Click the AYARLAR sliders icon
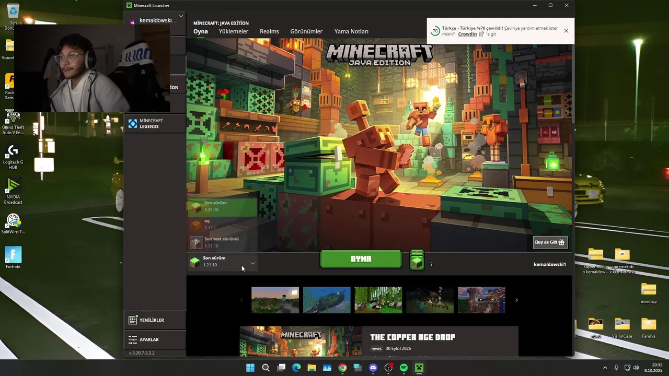The height and width of the screenshot is (376, 669). coord(133,339)
